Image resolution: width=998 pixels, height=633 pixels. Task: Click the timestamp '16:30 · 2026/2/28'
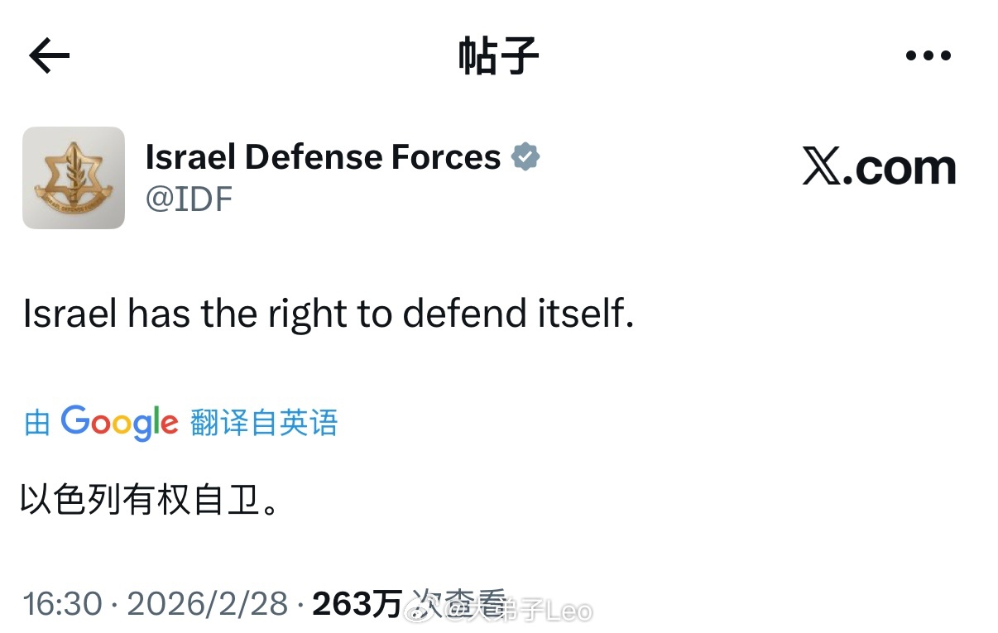point(153,603)
